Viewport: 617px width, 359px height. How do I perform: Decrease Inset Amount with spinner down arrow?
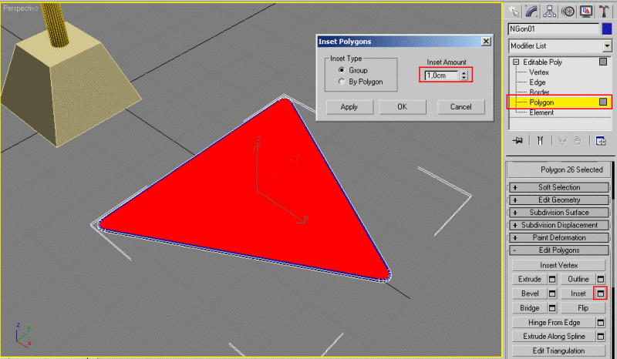click(x=464, y=78)
